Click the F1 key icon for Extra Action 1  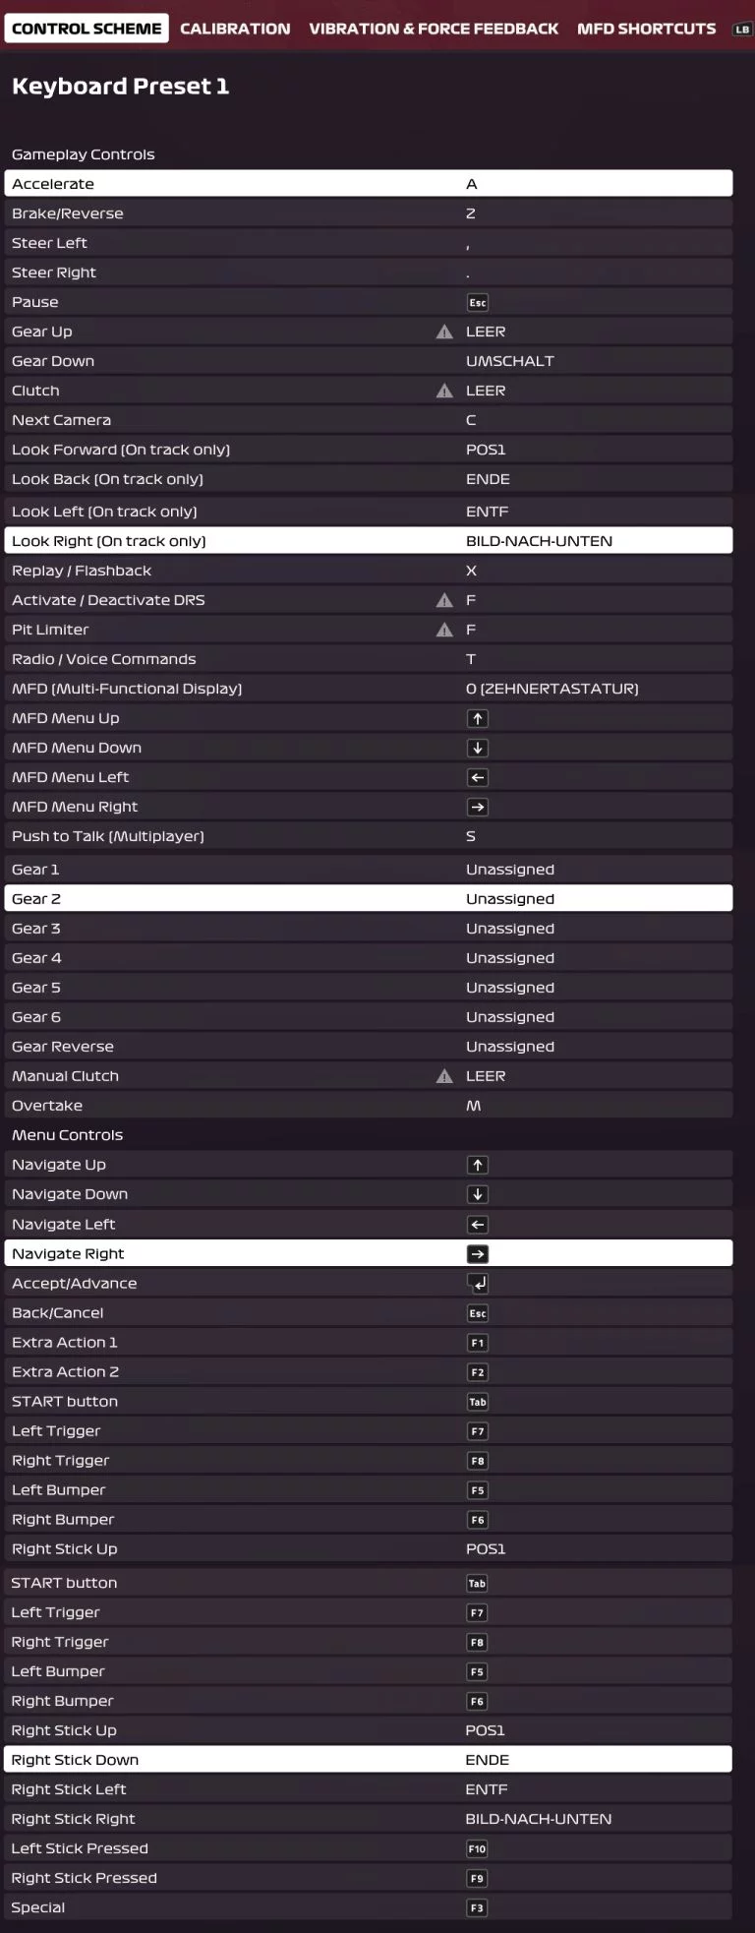[x=478, y=1343]
